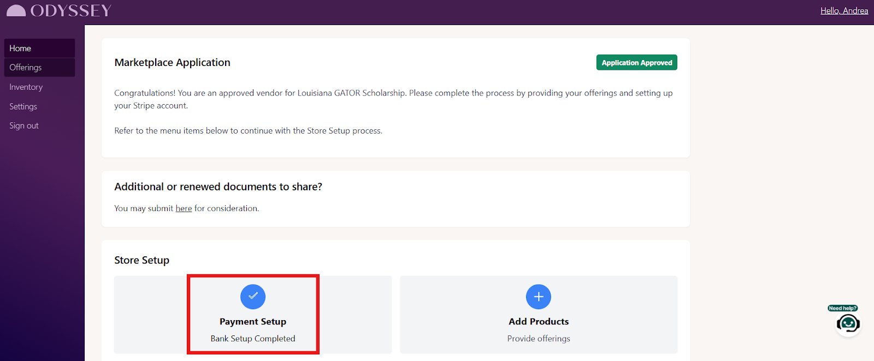Click the blue plus Add Products icon

pos(538,297)
